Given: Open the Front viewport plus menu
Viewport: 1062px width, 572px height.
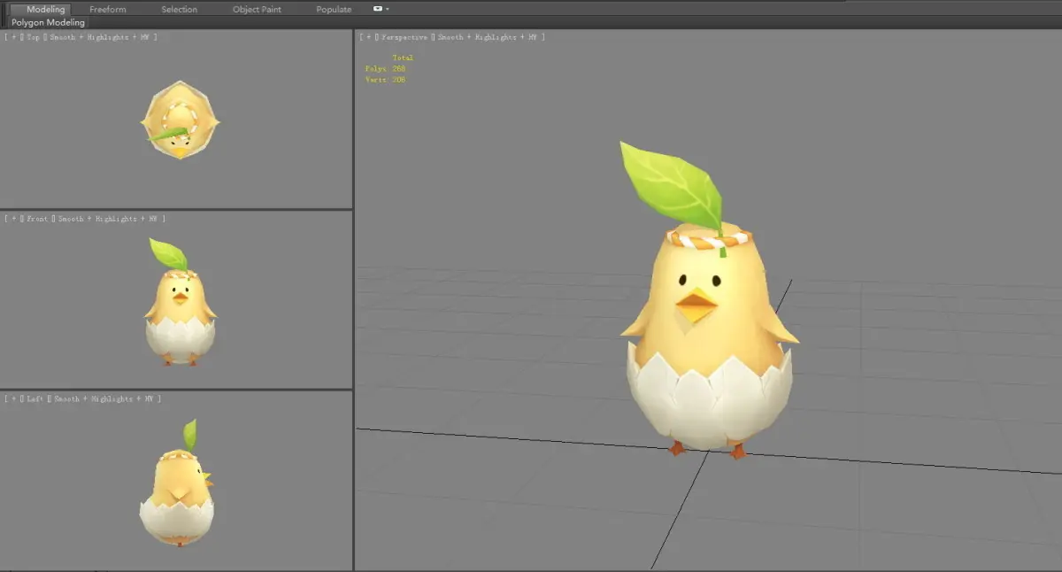Looking at the screenshot, I should [x=12, y=219].
